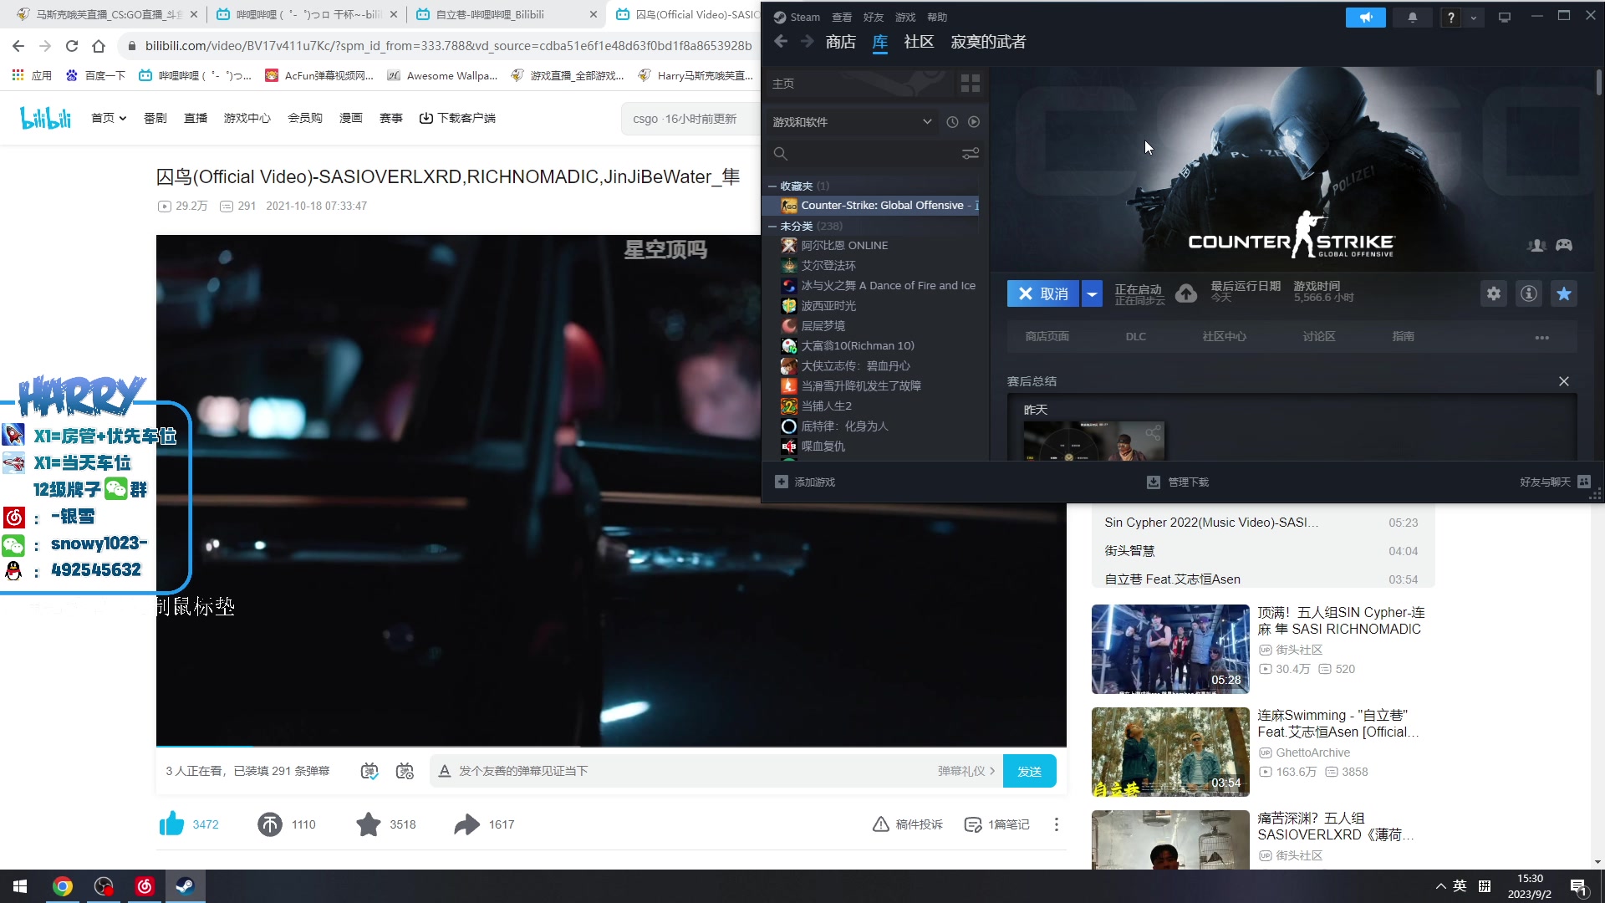Expand the bilibili 首页 dropdown
Viewport: 1605px width, 903px height.
(109, 118)
